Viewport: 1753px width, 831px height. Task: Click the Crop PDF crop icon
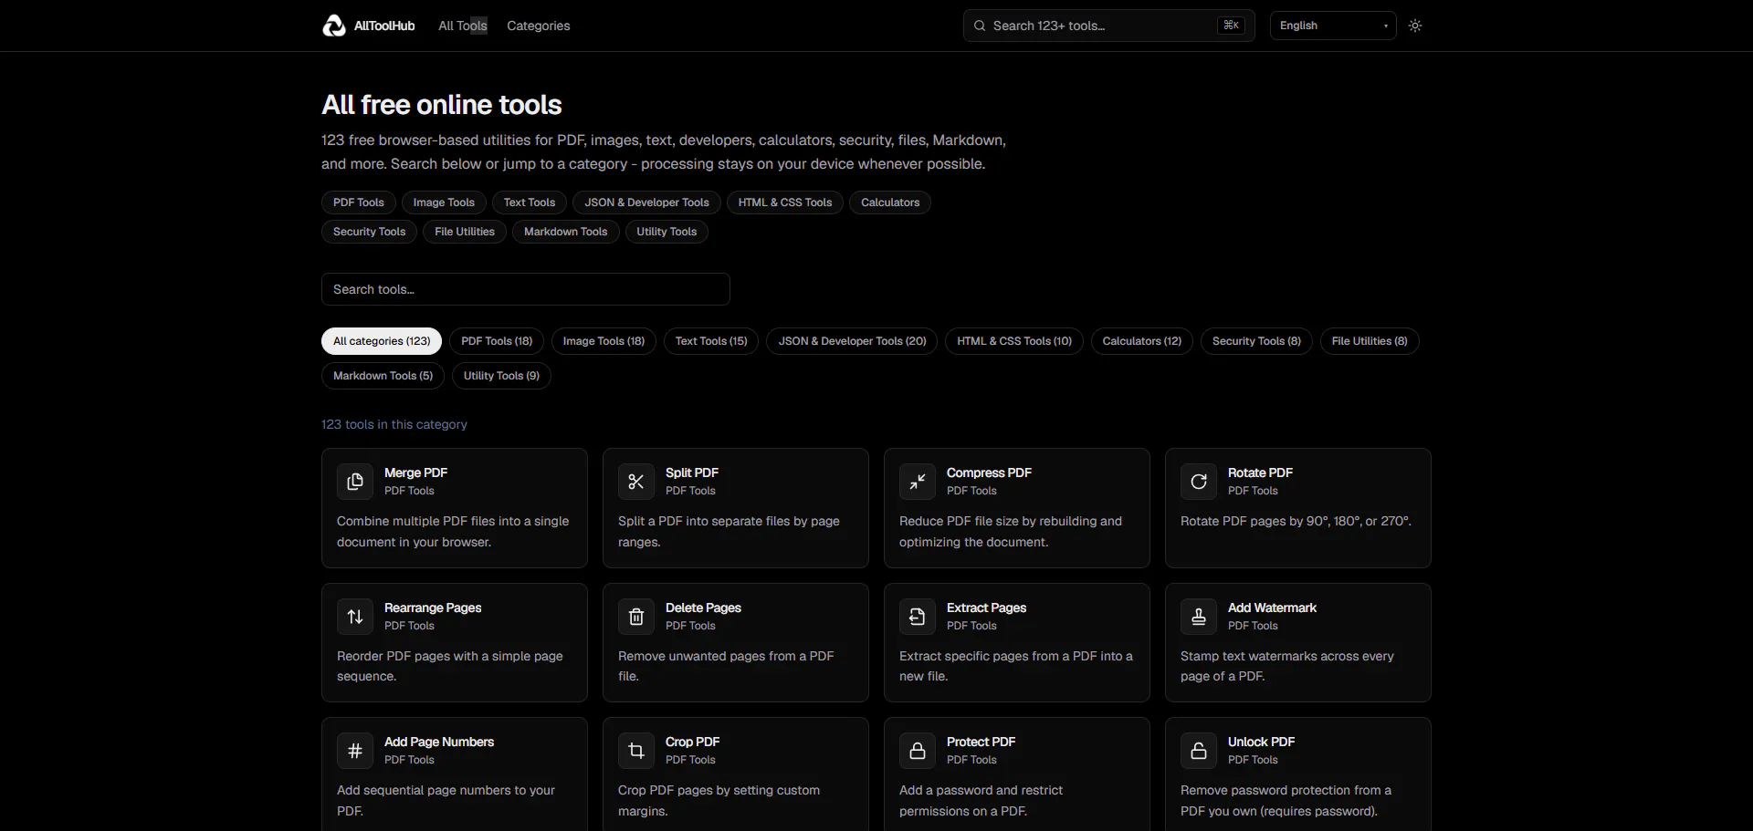(x=636, y=751)
